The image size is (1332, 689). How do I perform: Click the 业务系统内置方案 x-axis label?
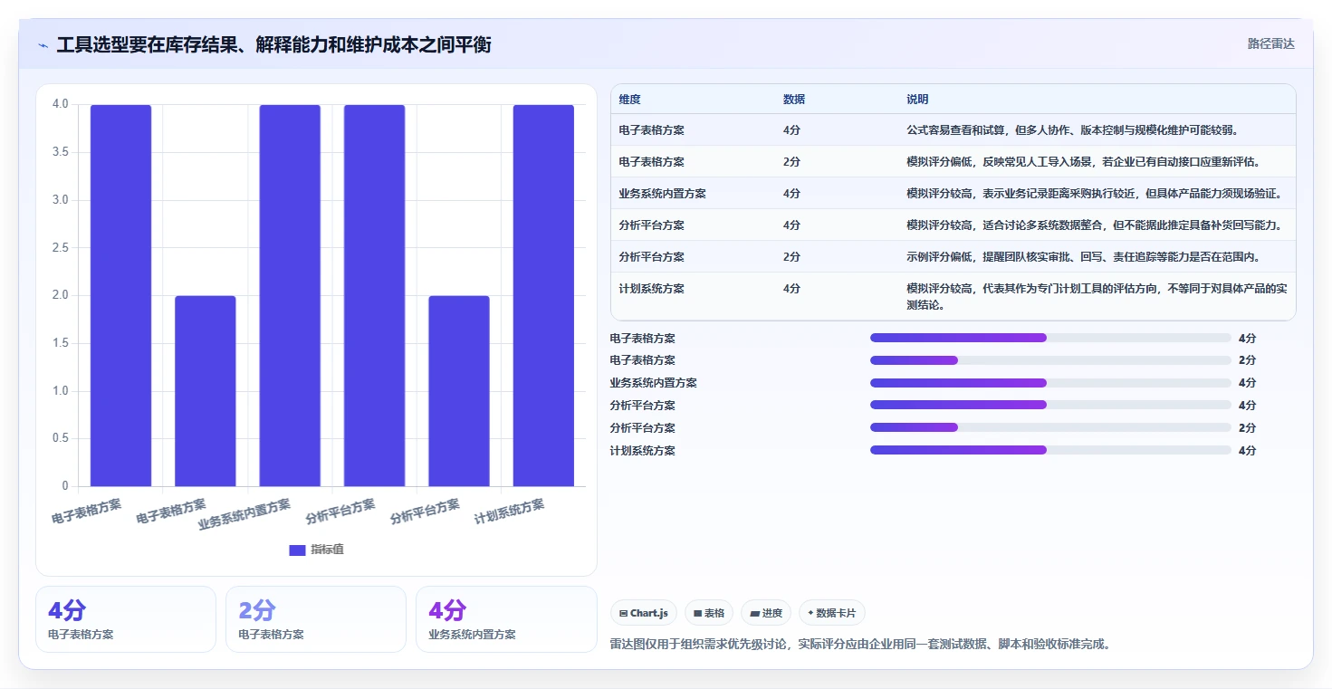click(x=244, y=514)
